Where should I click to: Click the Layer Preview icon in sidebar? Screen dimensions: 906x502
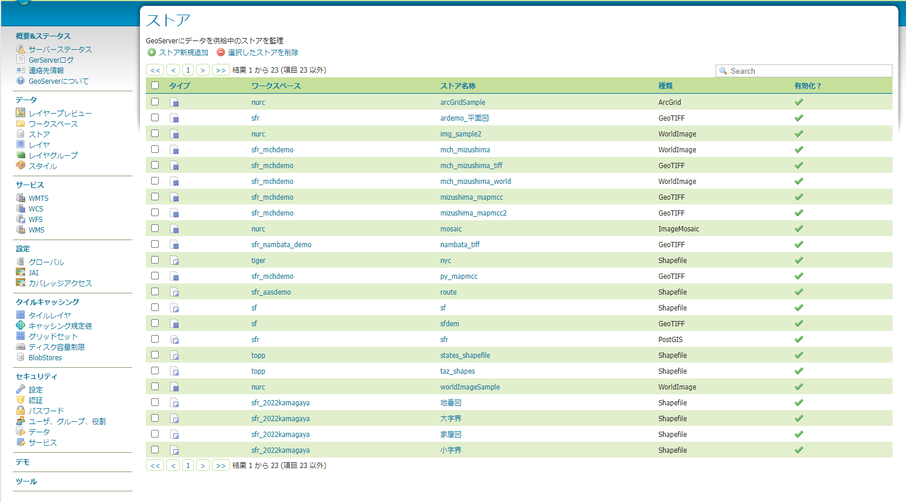pyautogui.click(x=20, y=113)
